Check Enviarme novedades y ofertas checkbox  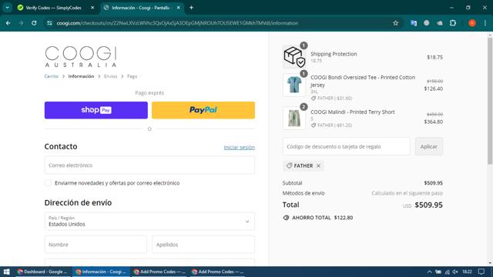click(48, 183)
